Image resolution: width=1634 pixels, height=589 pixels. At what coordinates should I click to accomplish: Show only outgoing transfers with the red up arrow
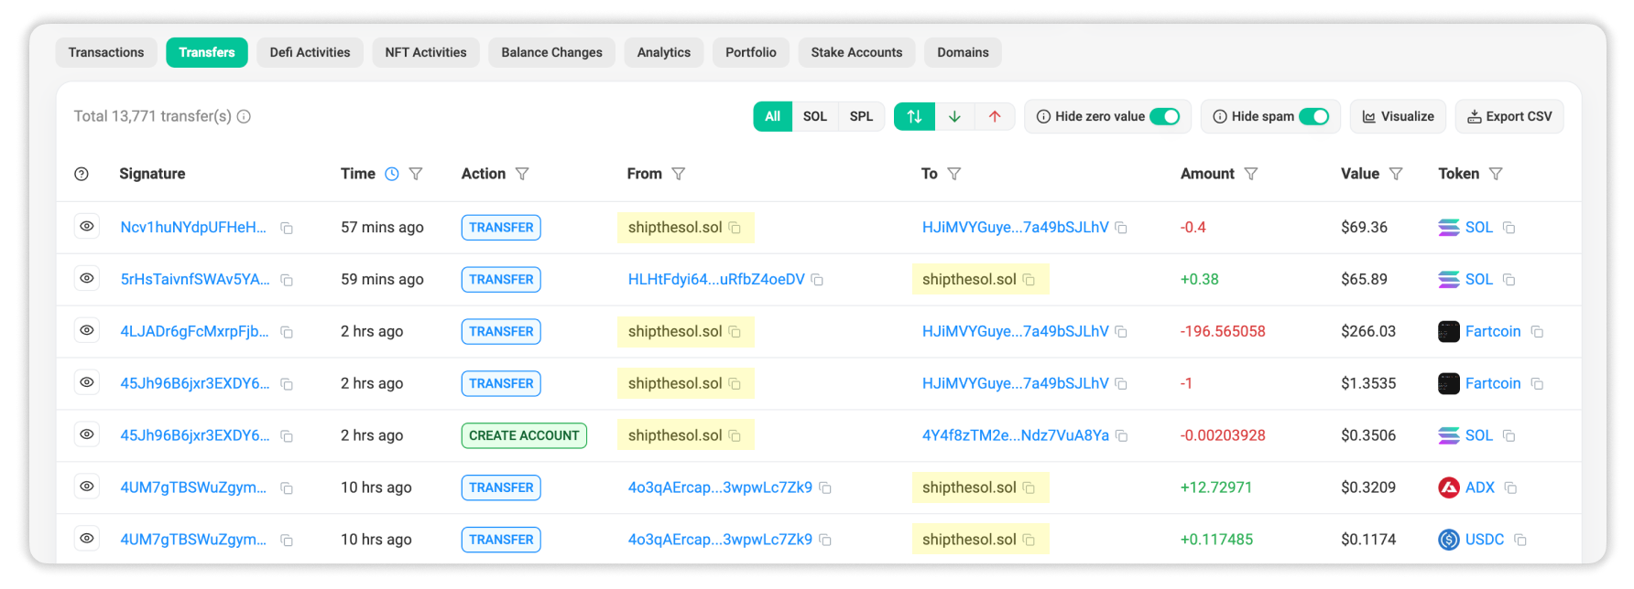pyautogui.click(x=995, y=116)
